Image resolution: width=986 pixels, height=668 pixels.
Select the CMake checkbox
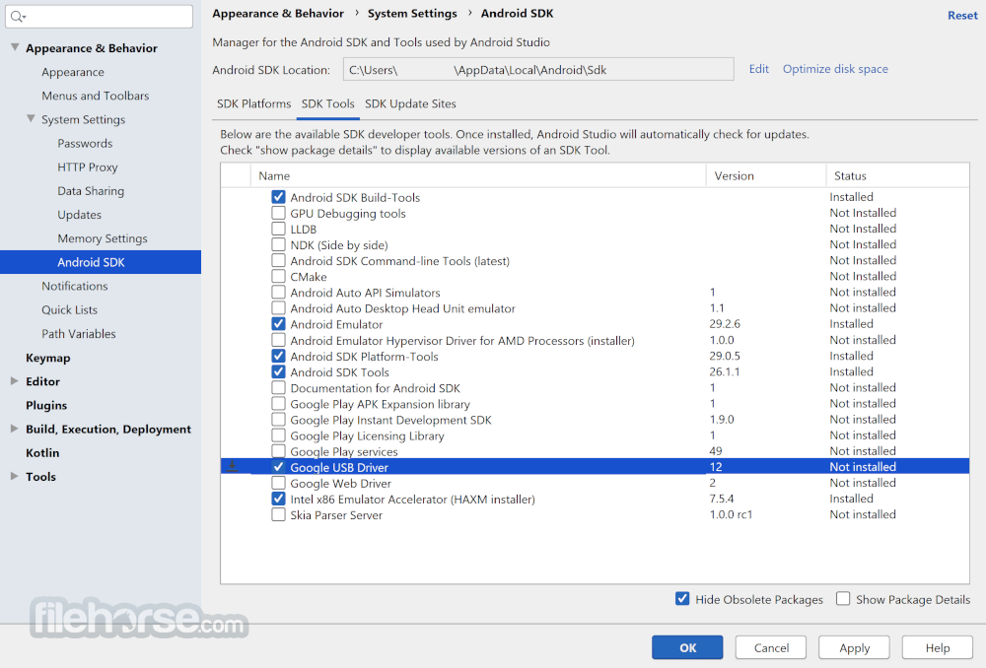coord(279,277)
